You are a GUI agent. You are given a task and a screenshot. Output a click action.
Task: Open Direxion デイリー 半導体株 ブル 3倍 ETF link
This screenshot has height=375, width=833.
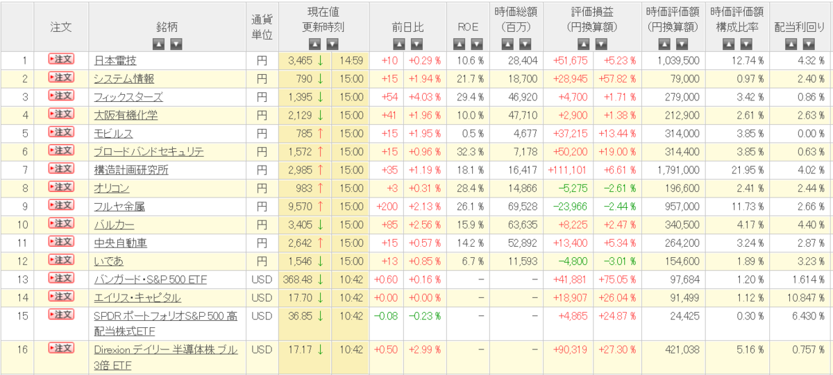click(165, 358)
